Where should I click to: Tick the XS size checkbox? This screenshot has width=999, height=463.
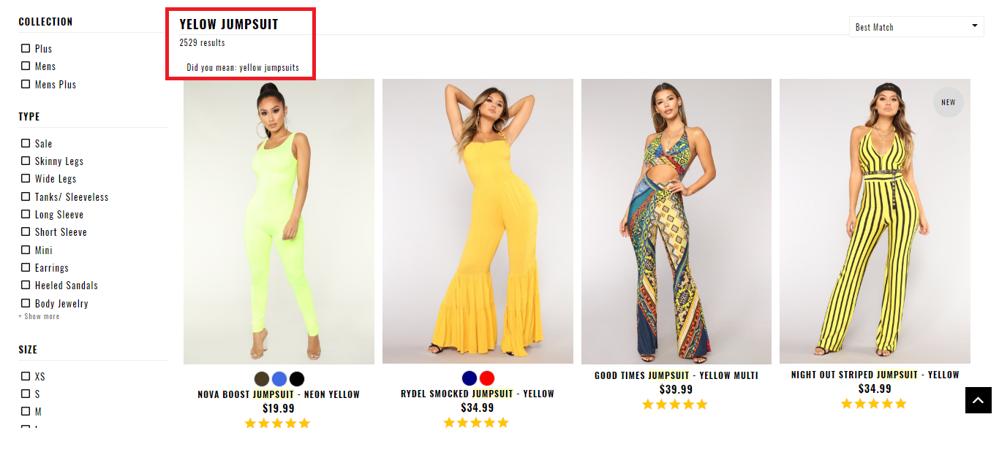(26, 377)
